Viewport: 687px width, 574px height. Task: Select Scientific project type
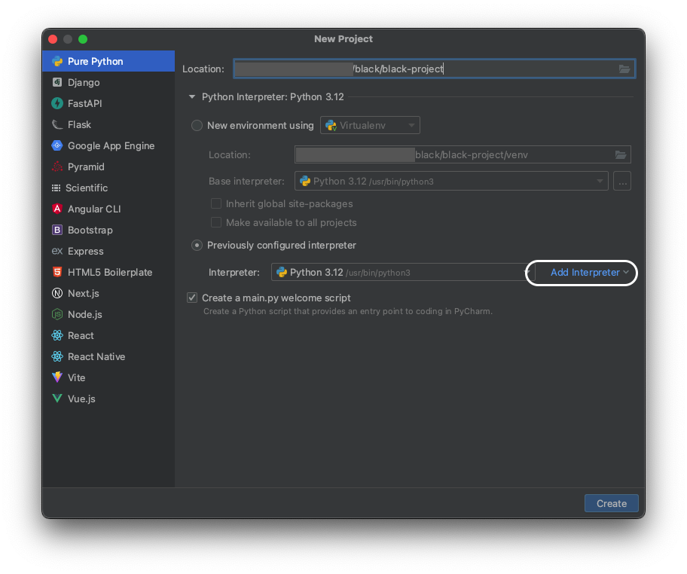point(108,188)
